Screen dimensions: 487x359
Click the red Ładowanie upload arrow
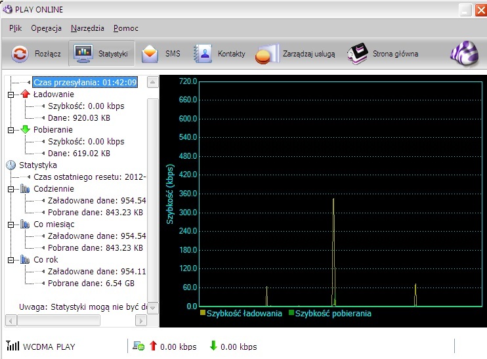click(26, 94)
